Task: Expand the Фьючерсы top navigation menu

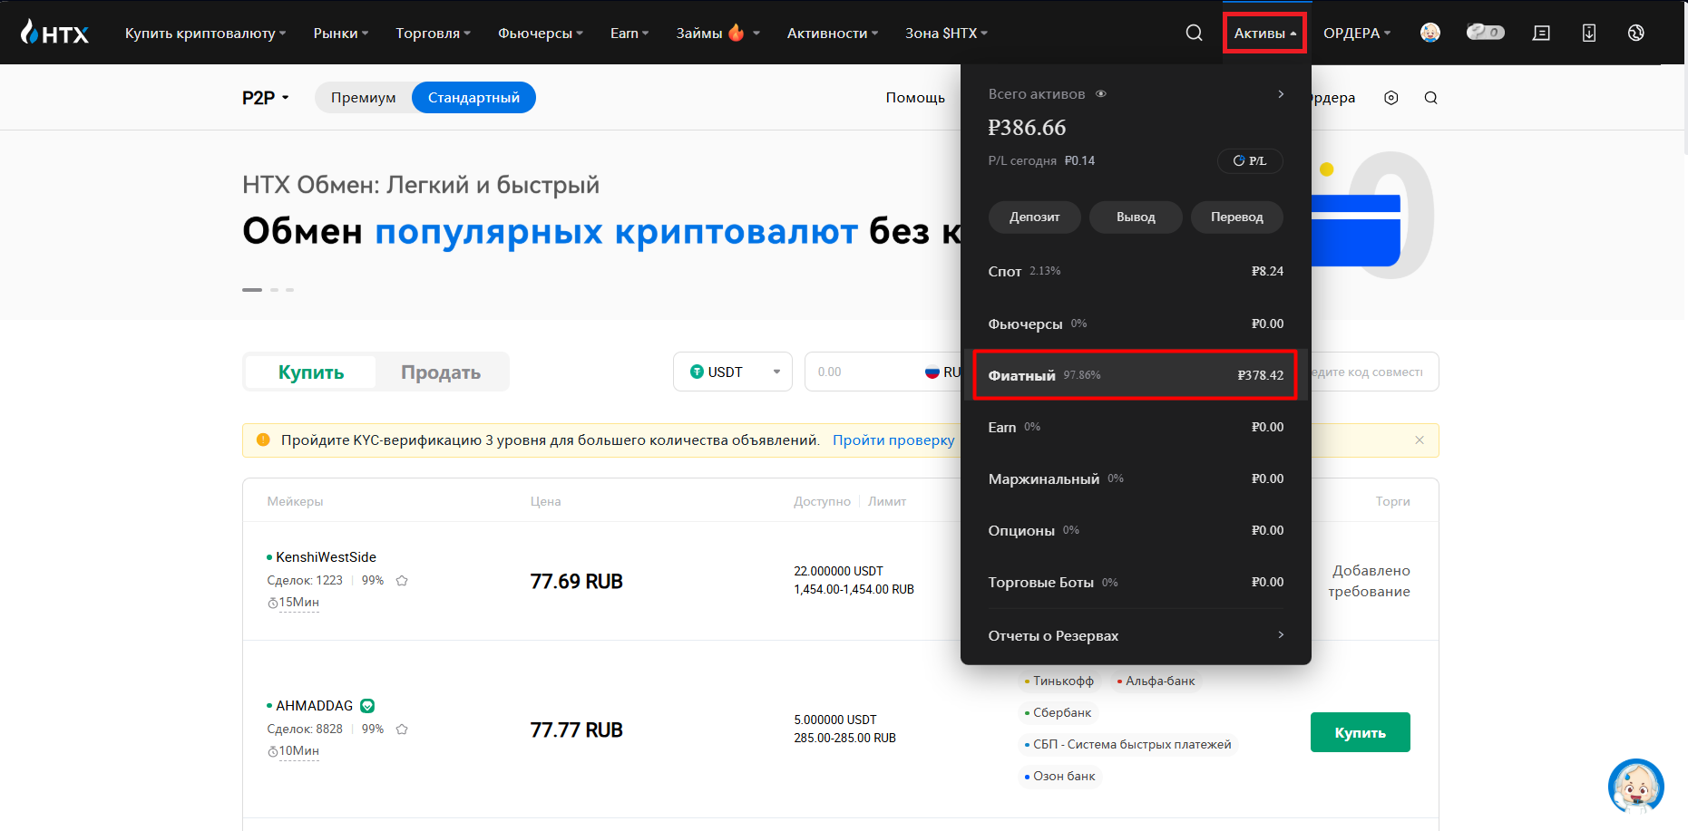Action: coord(541,33)
